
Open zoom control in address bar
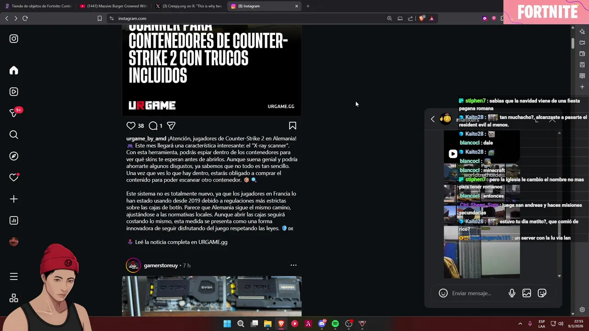[x=389, y=18]
